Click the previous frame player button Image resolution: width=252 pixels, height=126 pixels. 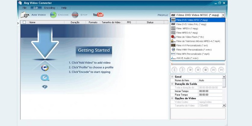(x=213, y=70)
